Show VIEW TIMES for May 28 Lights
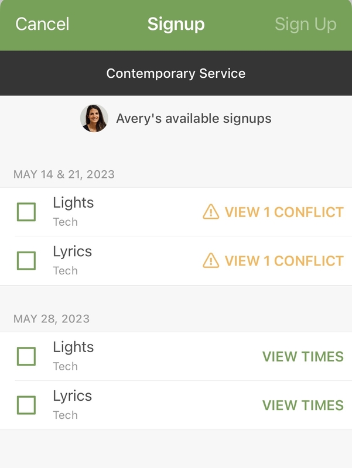The width and height of the screenshot is (352, 468). point(303,356)
